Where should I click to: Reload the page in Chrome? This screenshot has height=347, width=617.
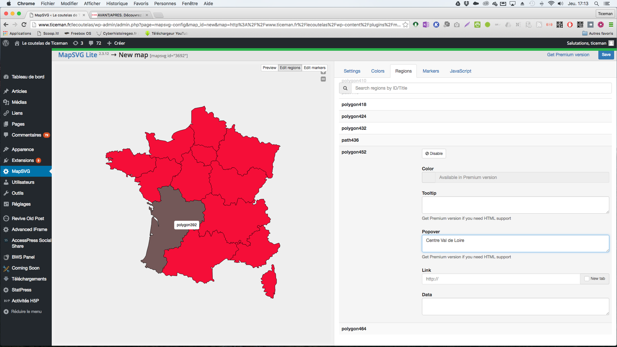pyautogui.click(x=24, y=25)
